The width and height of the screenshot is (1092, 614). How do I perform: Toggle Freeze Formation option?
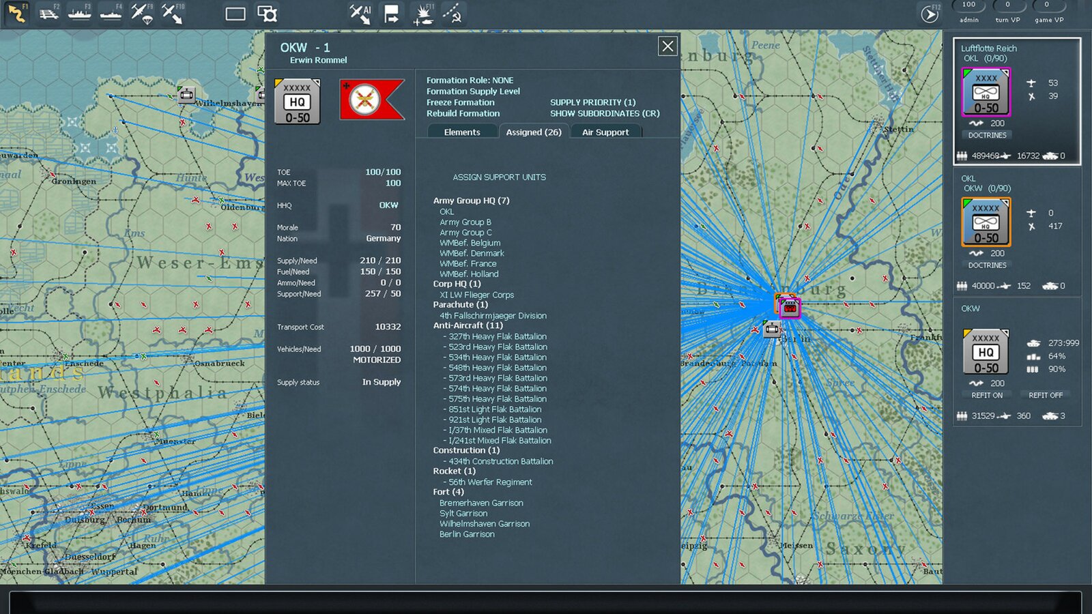coord(461,102)
